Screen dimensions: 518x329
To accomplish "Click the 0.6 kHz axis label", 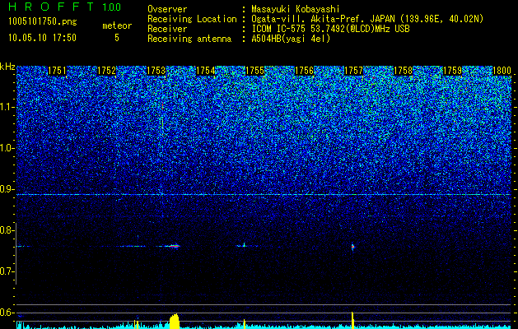I will (x=6, y=313).
